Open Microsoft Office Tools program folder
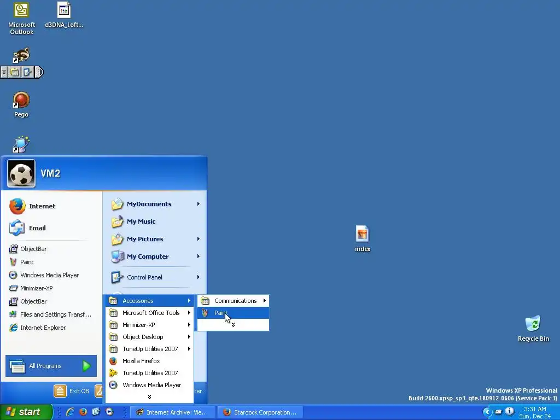Image resolution: width=560 pixels, height=420 pixels. (150, 313)
